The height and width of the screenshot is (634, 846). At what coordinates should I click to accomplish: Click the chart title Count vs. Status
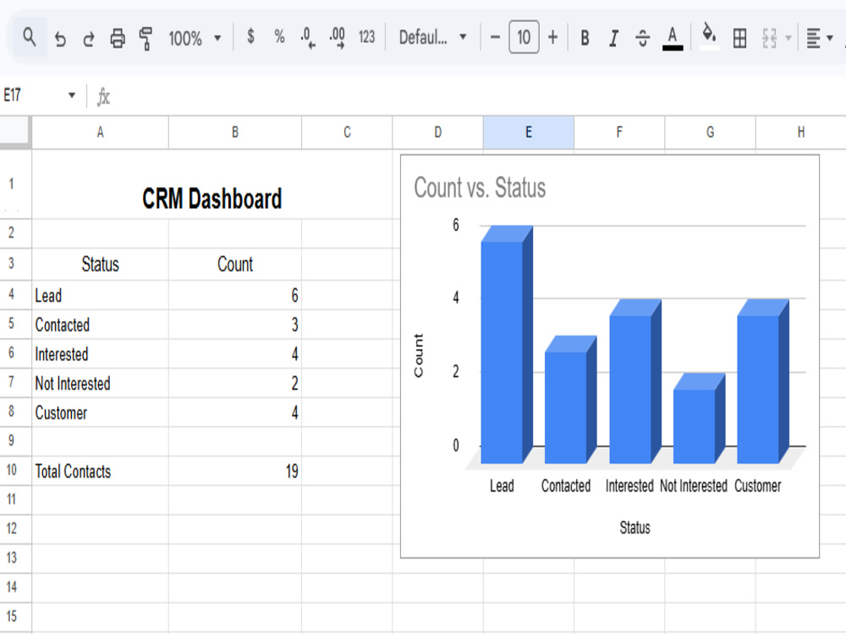480,188
